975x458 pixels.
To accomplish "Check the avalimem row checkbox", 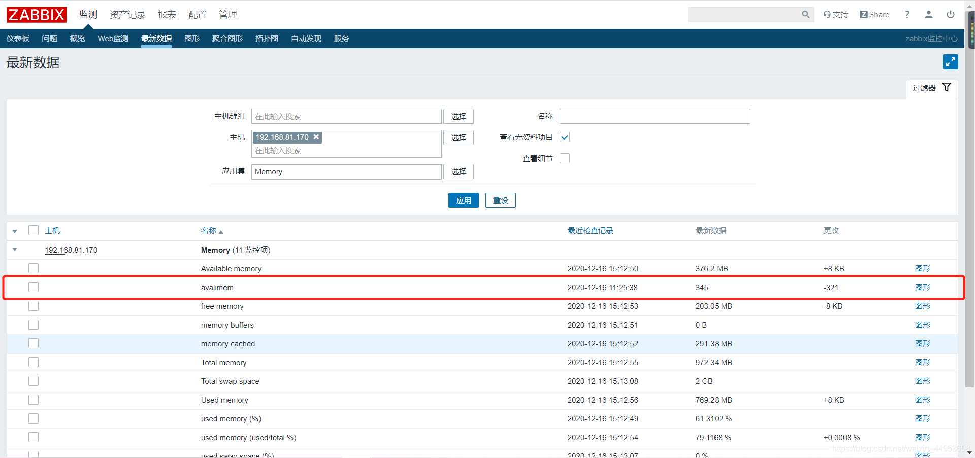I will click(x=34, y=287).
